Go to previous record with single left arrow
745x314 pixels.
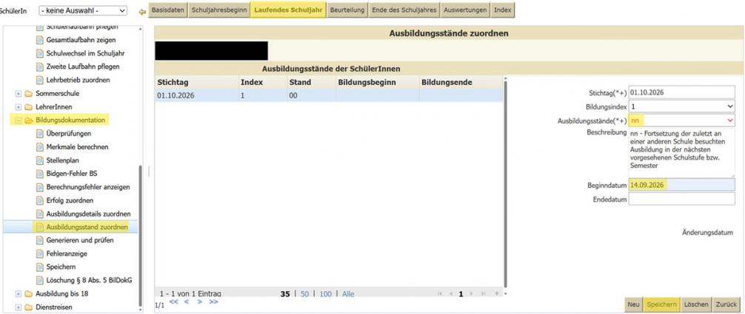point(187,301)
